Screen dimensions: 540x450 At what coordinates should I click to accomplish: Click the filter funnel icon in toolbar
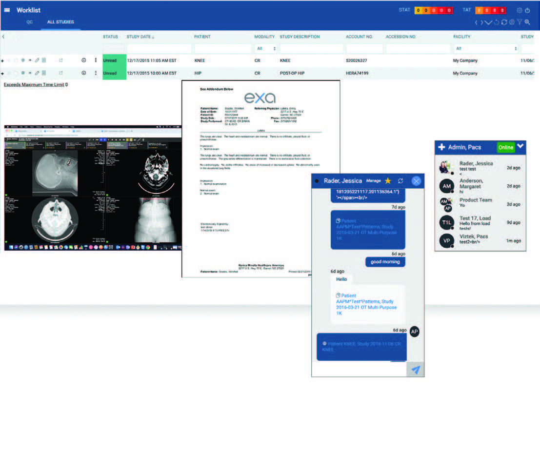(x=520, y=22)
